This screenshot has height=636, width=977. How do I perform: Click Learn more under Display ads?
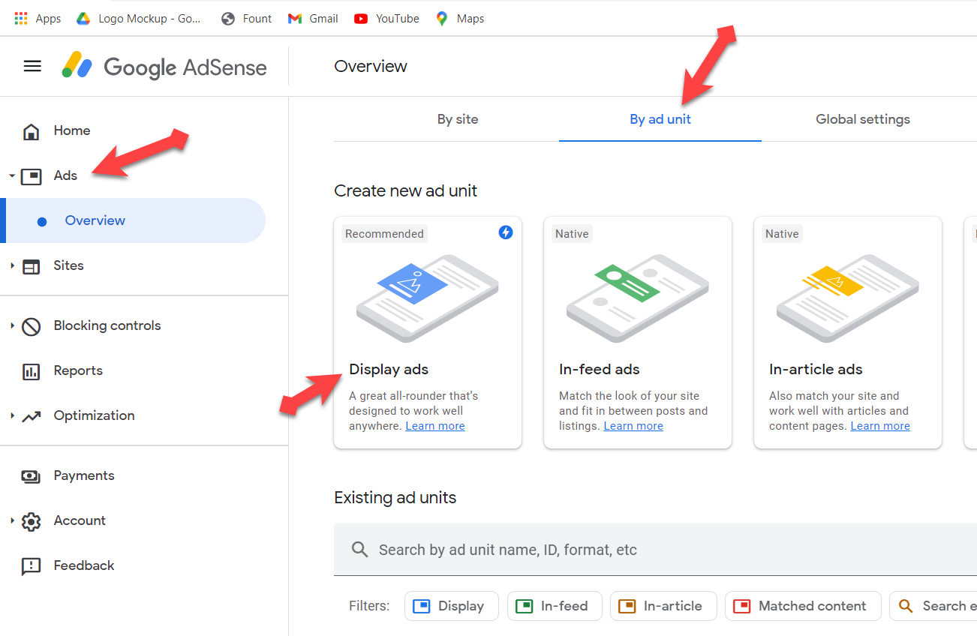pos(435,426)
